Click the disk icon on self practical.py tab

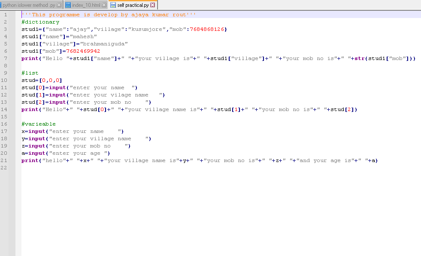coord(113,5)
